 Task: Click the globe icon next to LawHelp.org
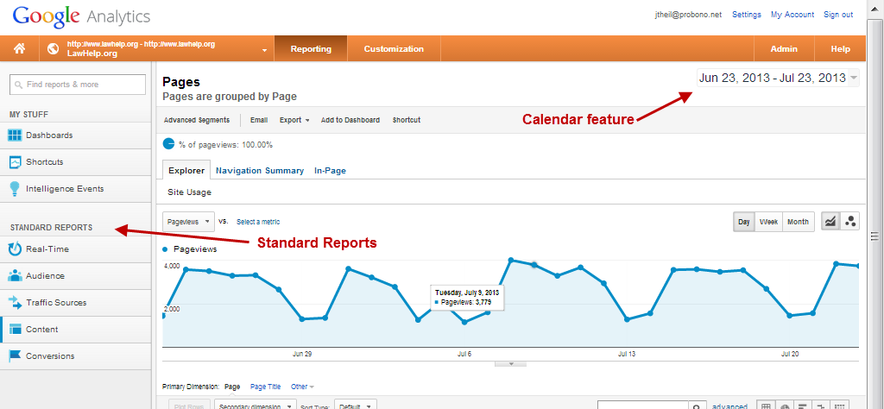[53, 49]
